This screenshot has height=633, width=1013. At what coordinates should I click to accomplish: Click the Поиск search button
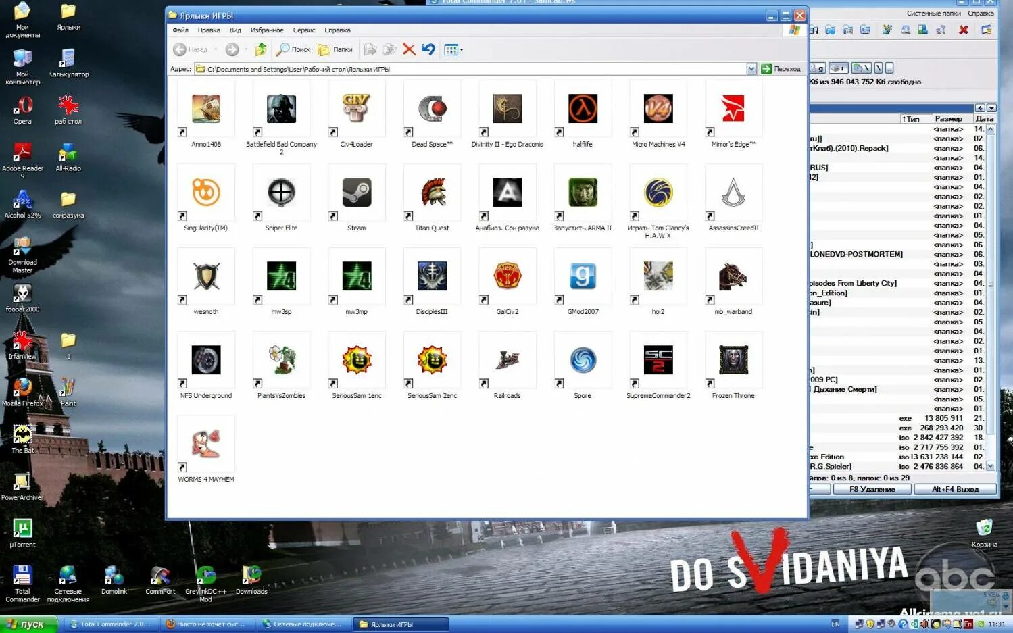pos(293,49)
